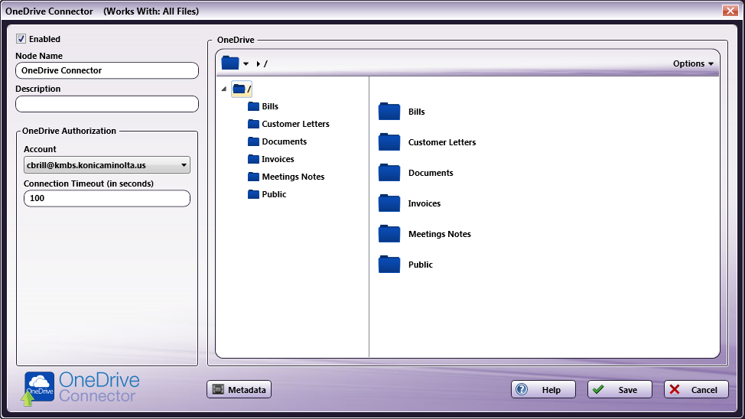Select Customer Letters in the folder tree
The height and width of the screenshot is (419, 745).
(x=295, y=124)
